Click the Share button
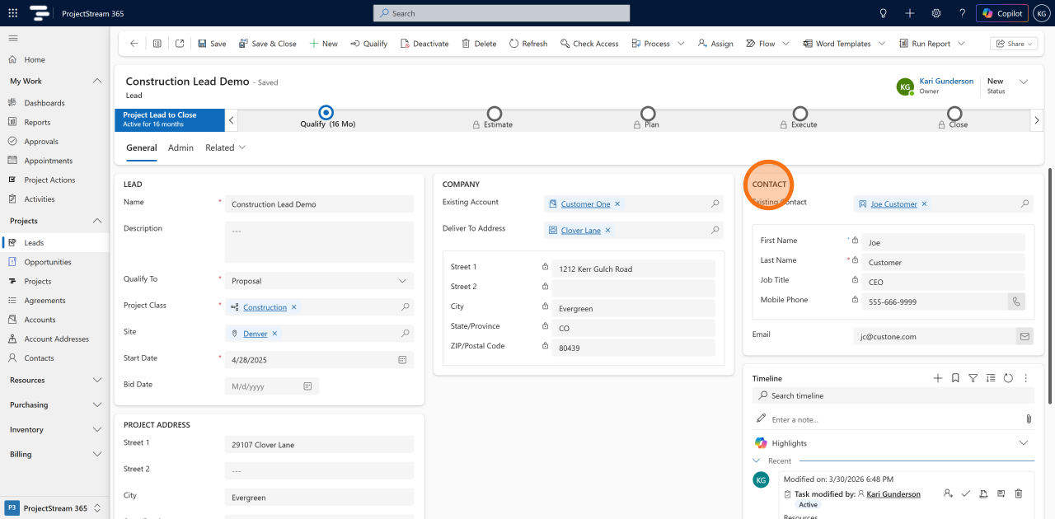 (1015, 44)
